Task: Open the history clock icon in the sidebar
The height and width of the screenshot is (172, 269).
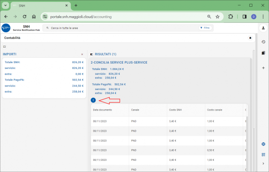Action: pyautogui.click(x=263, y=42)
